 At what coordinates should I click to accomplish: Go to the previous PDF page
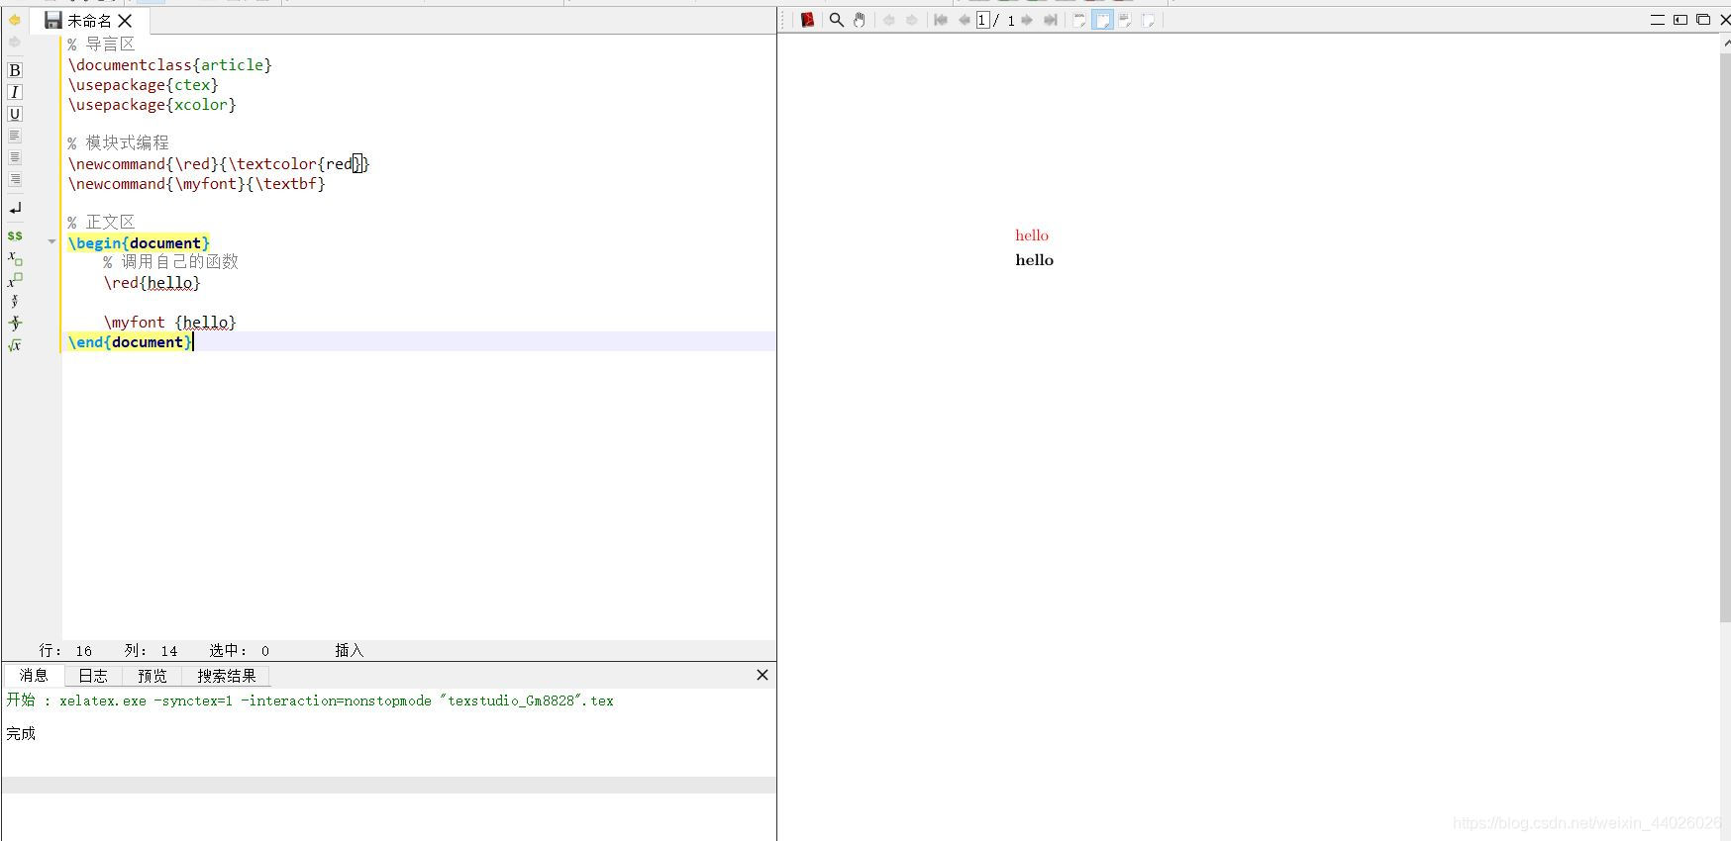coord(964,20)
